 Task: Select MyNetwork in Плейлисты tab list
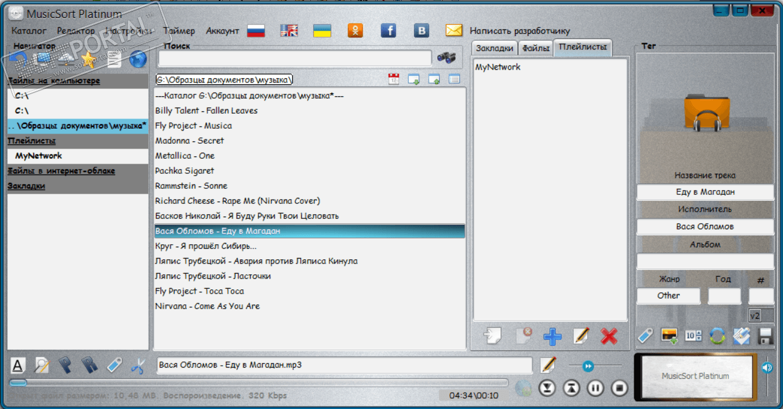click(498, 67)
